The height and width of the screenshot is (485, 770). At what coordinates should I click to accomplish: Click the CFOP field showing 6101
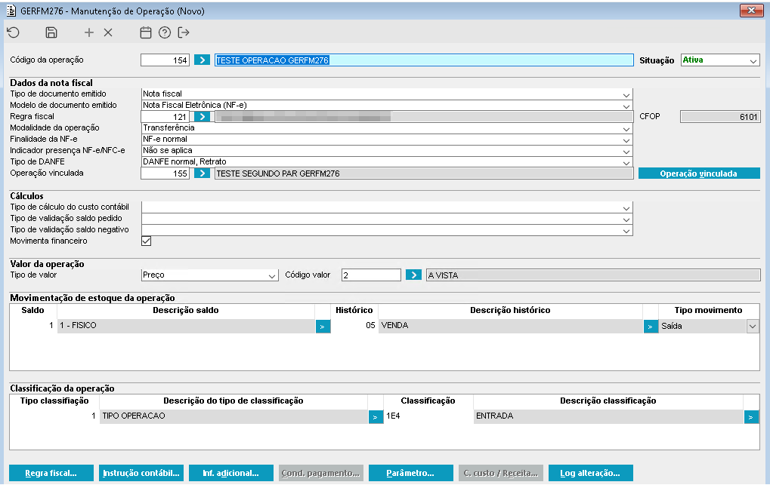[720, 117]
